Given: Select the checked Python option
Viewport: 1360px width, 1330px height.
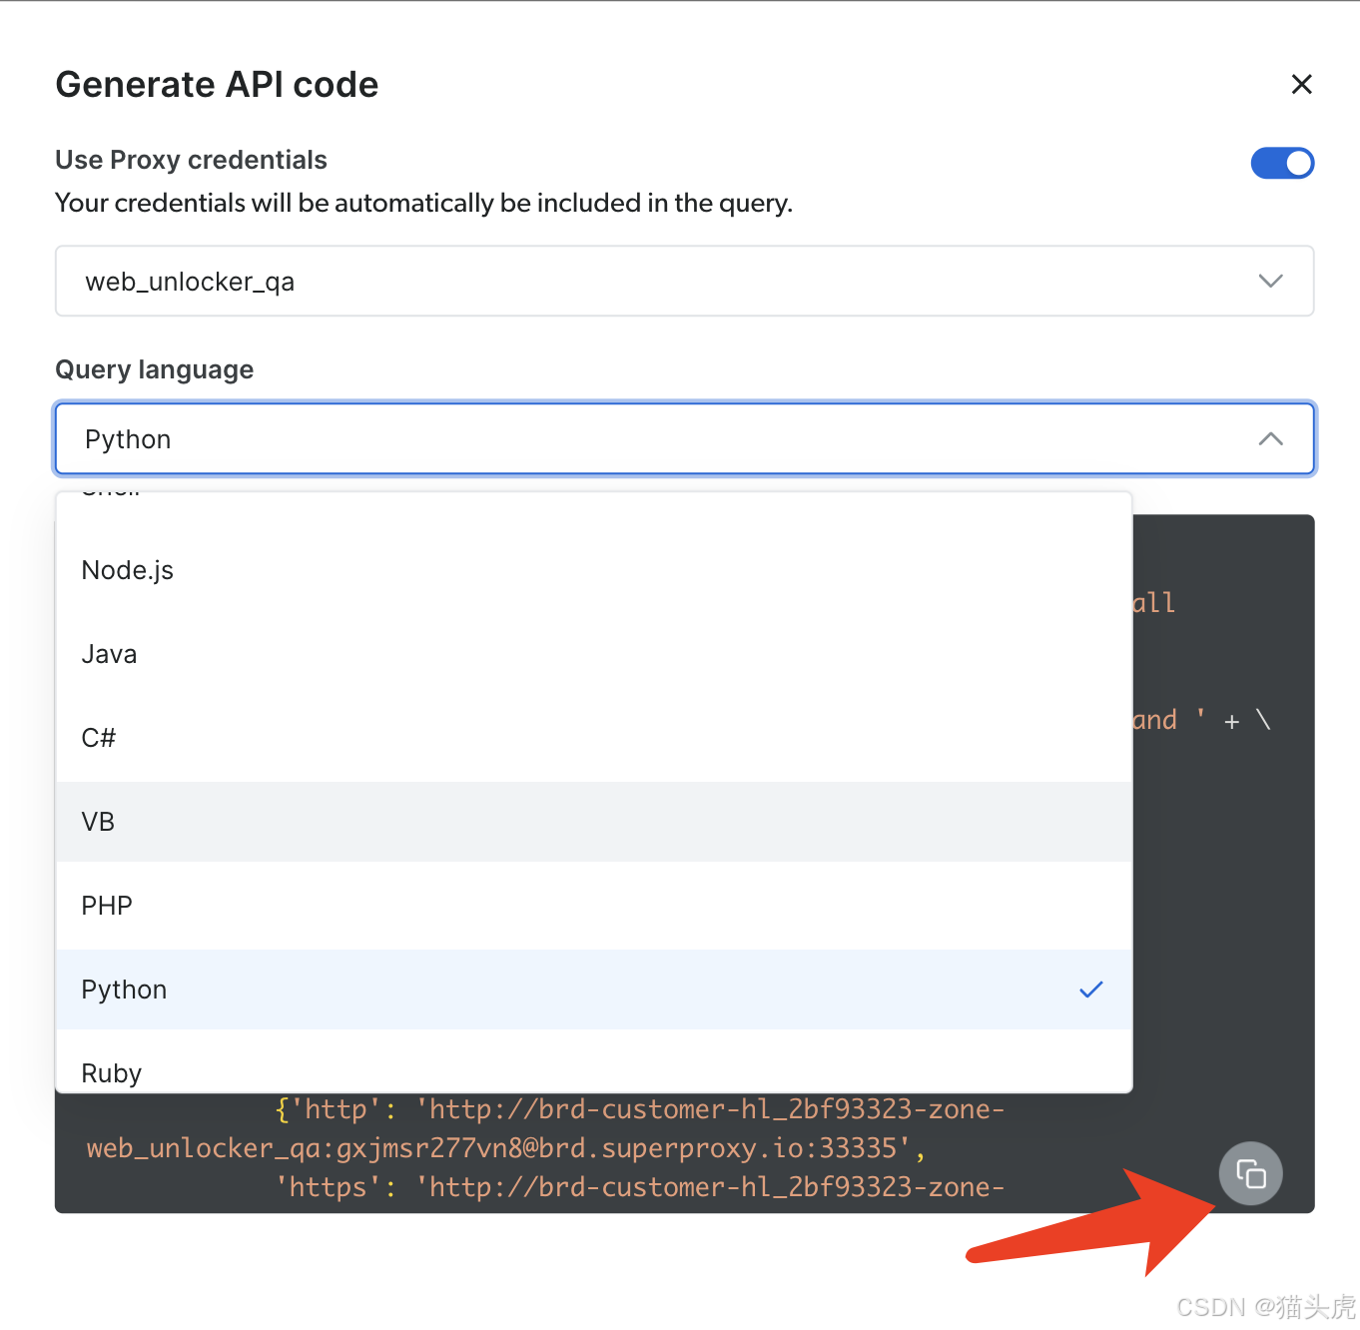Looking at the screenshot, I should [x=125, y=990].
